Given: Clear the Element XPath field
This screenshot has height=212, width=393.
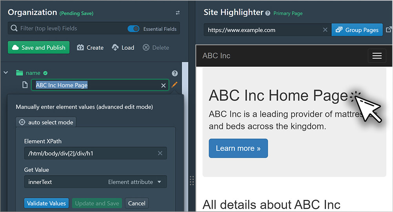Looking at the screenshot, I should [160, 154].
